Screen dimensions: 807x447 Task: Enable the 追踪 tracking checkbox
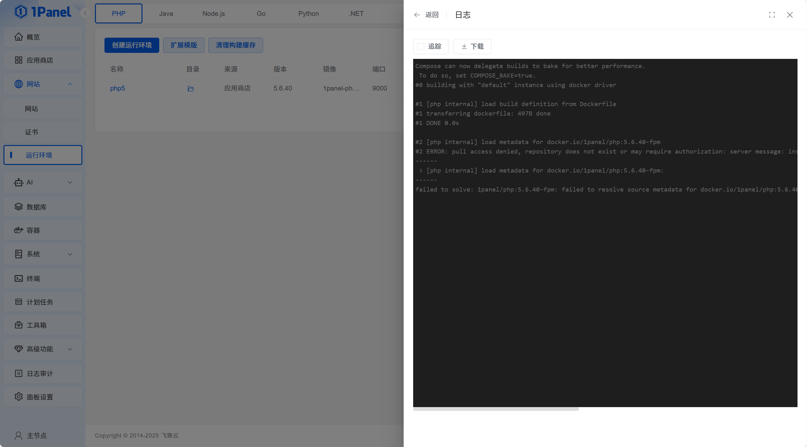(x=421, y=47)
